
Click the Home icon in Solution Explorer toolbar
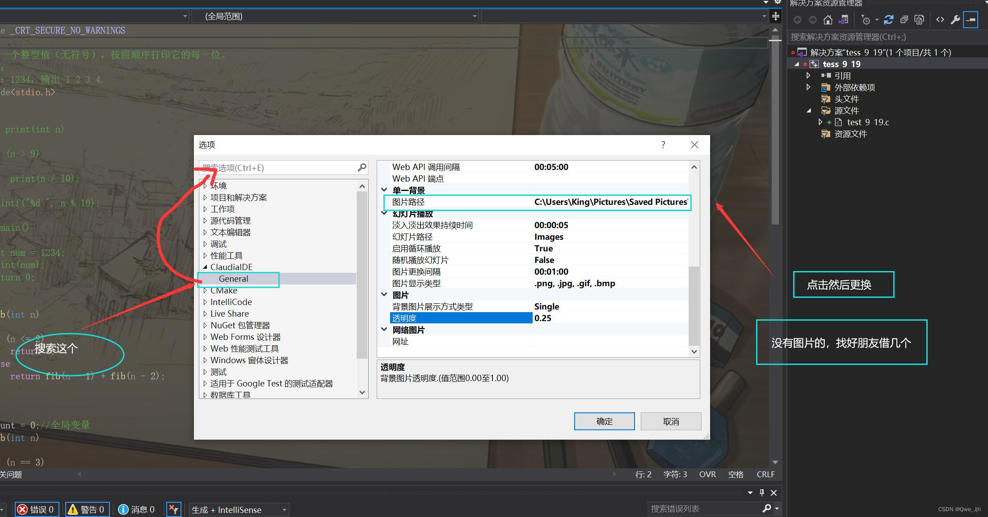click(828, 19)
